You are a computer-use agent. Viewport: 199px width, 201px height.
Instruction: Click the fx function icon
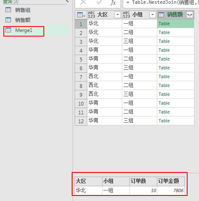[113, 3]
